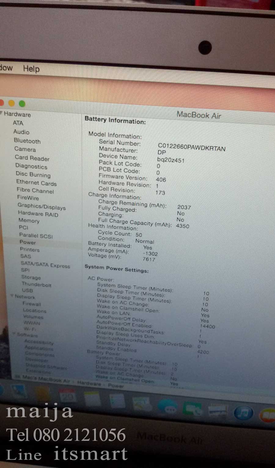This screenshot has height=468, width=275.
Task: Select Firewall under Network
Action: pyautogui.click(x=32, y=304)
